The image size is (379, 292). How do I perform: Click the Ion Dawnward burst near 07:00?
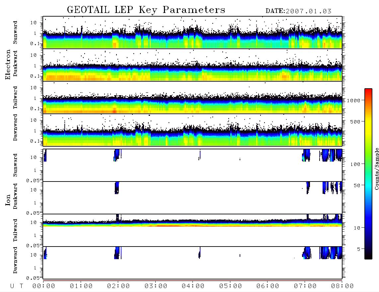click(x=307, y=253)
